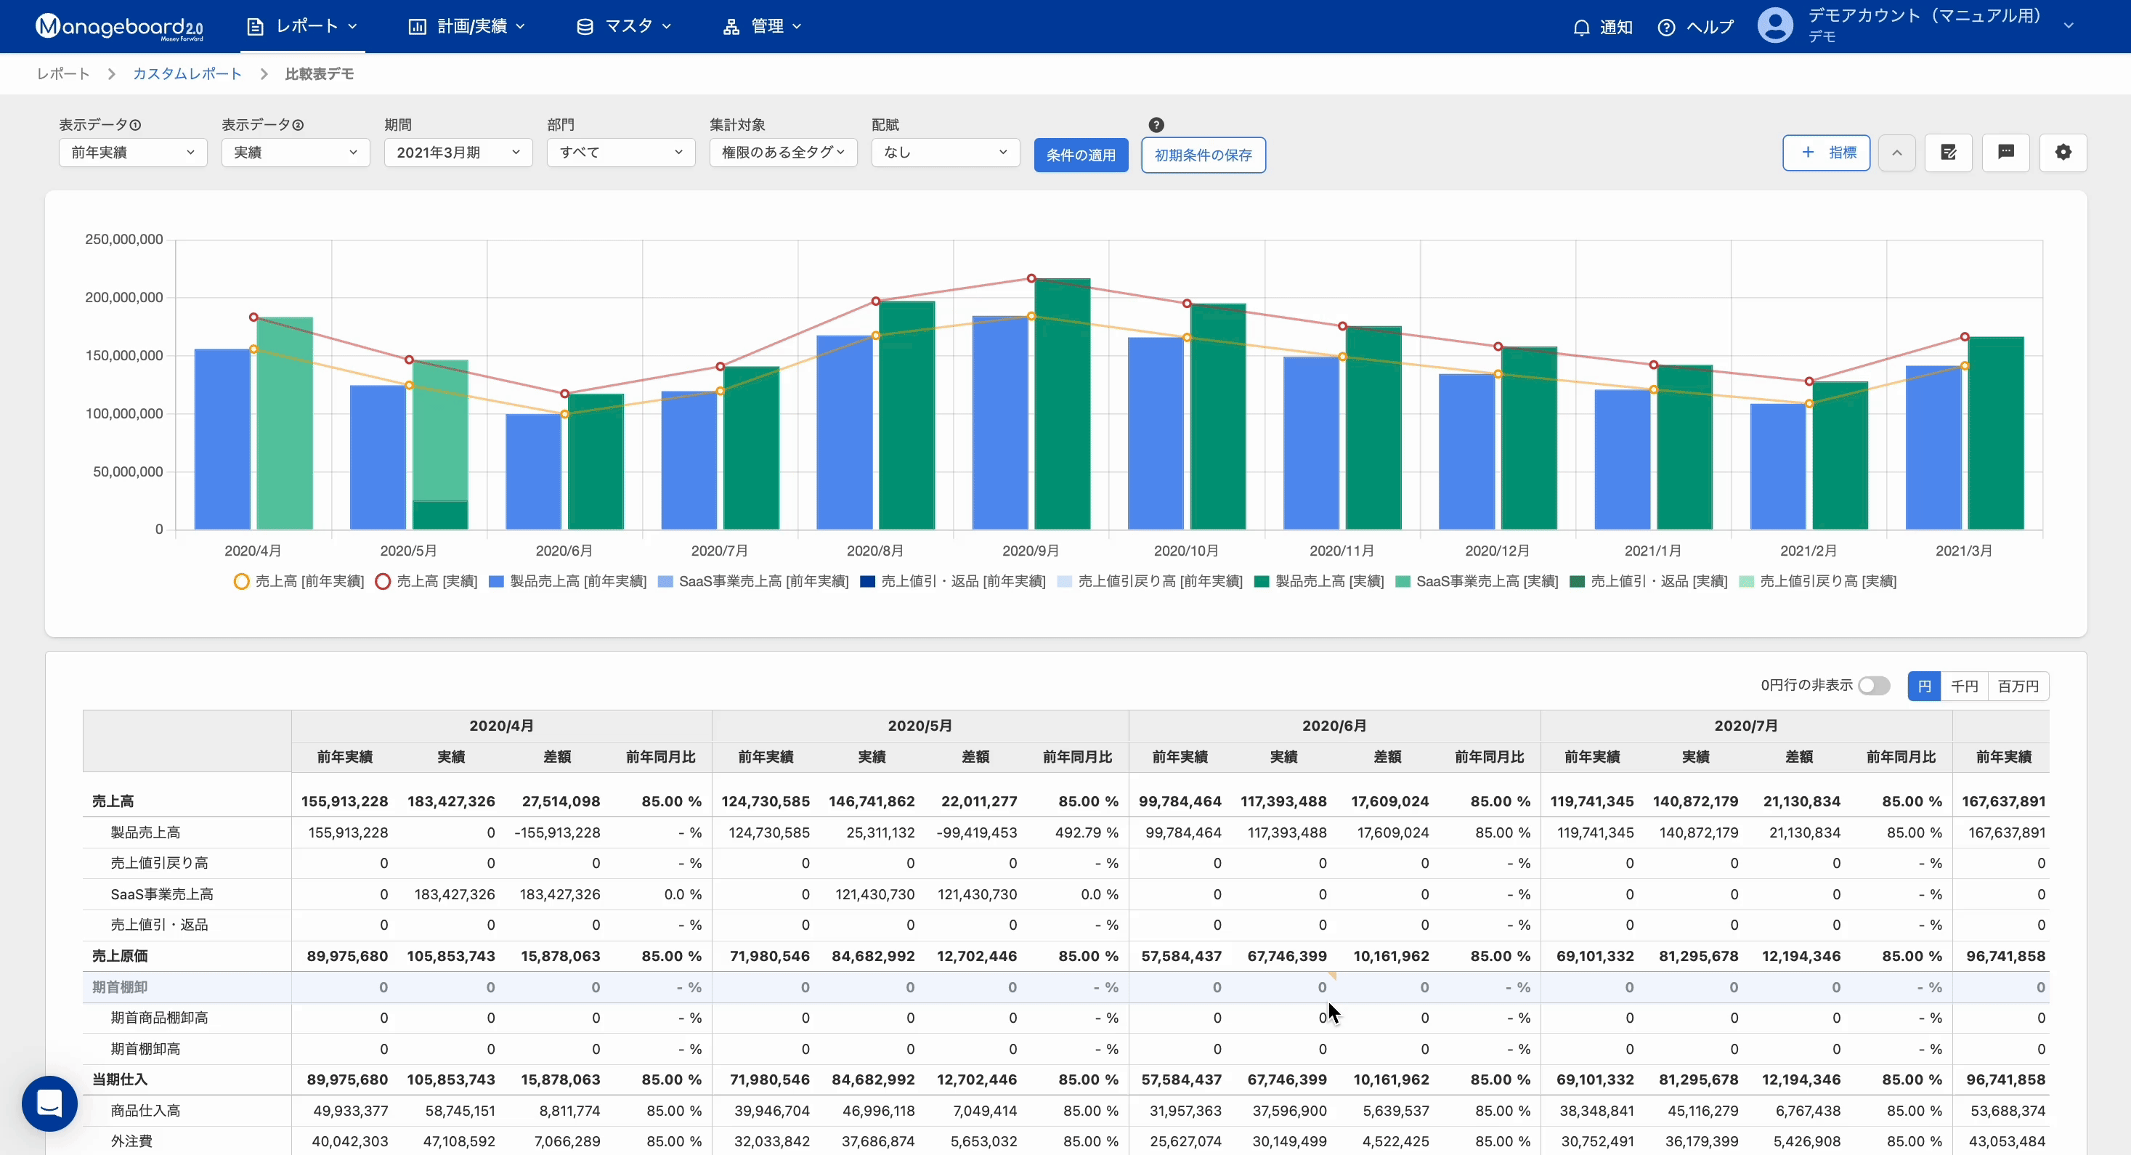The image size is (2131, 1155).
Task: Switch units to 千円
Action: [x=1963, y=686]
